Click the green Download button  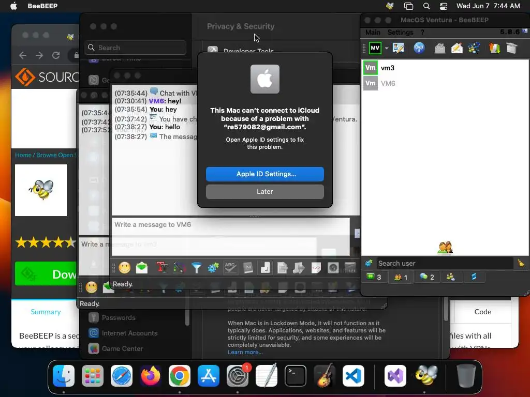46,274
